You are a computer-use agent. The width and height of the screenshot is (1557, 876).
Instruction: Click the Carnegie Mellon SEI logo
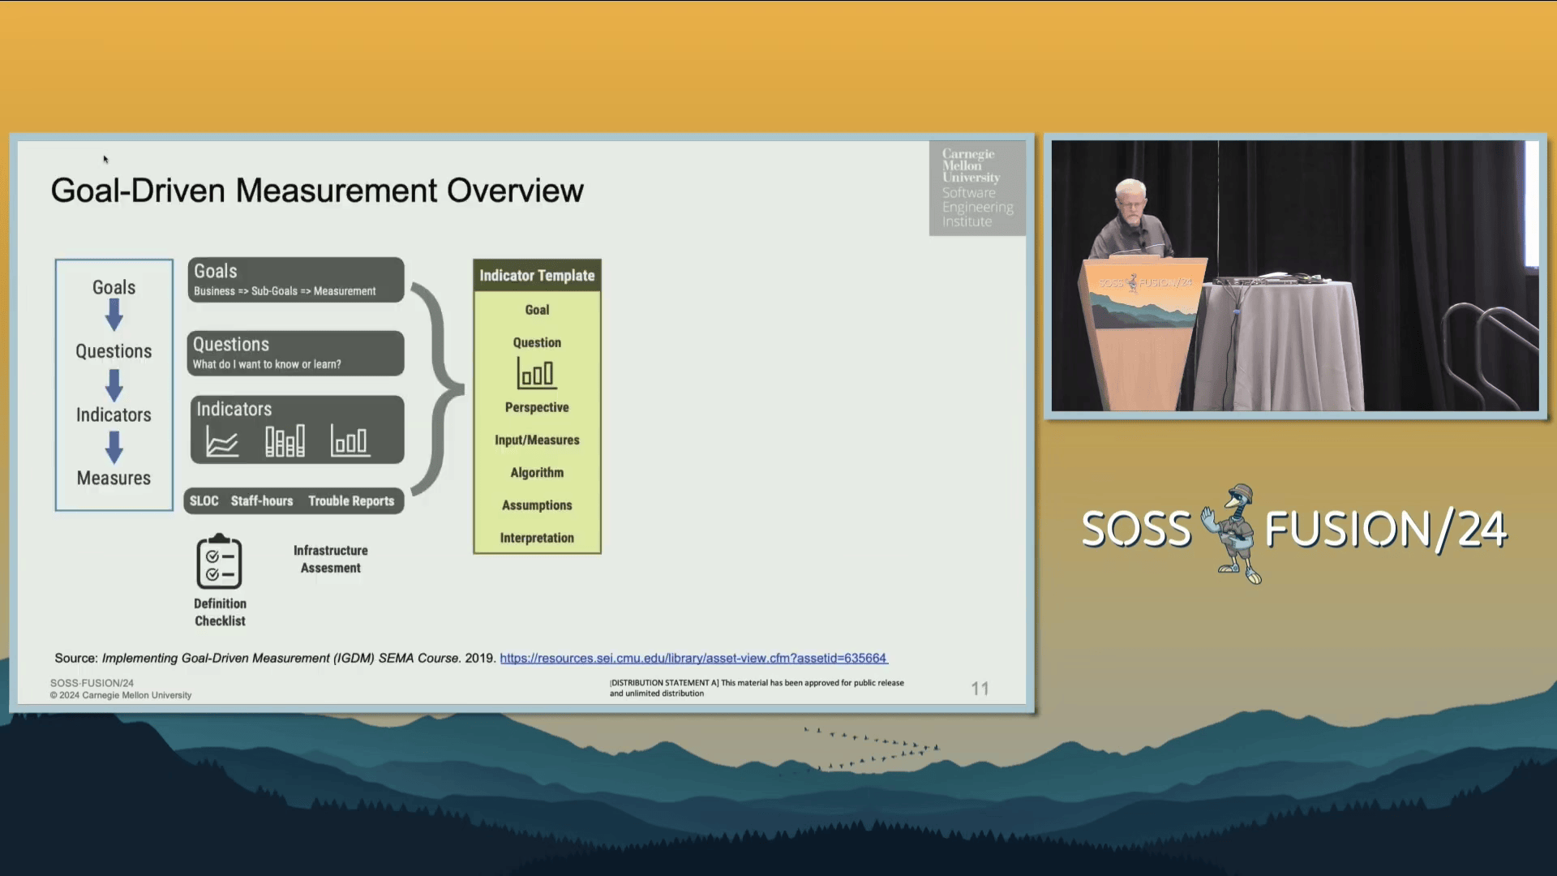click(976, 188)
